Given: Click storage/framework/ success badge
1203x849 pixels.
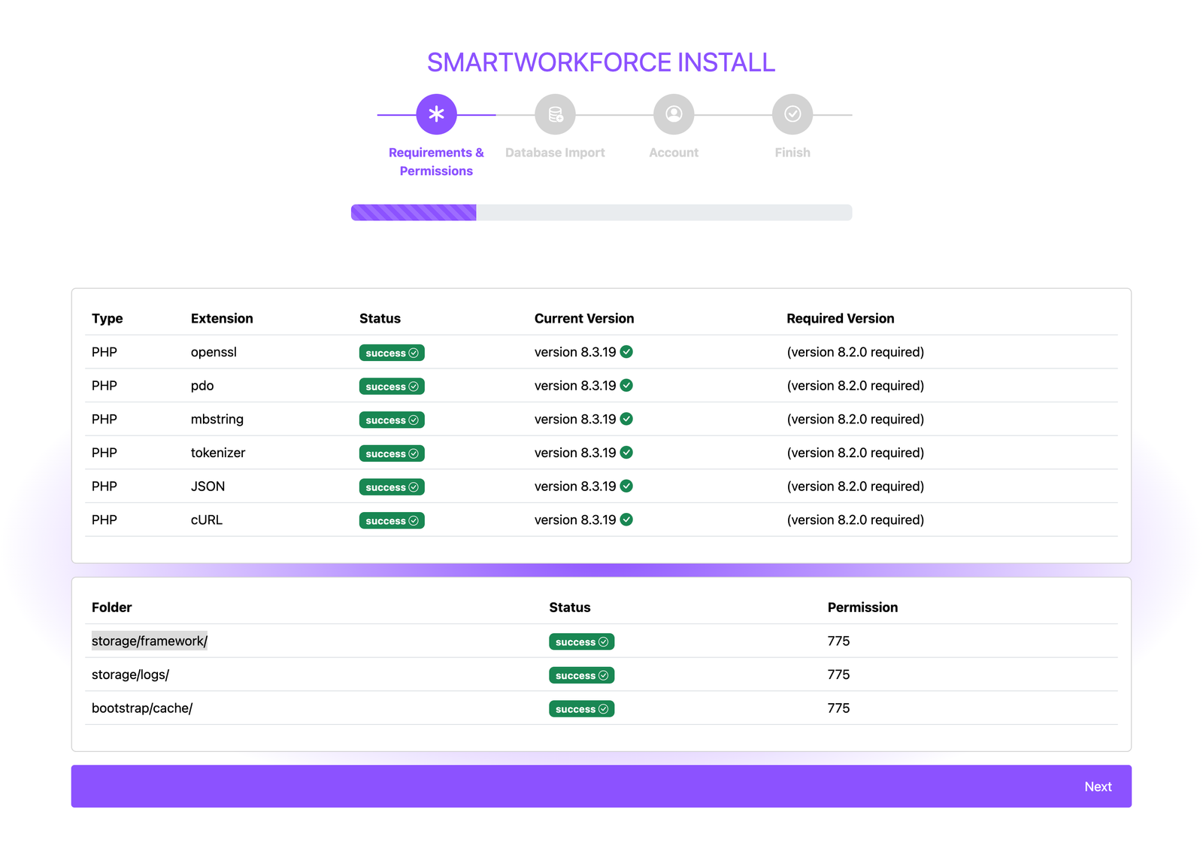Looking at the screenshot, I should pos(581,642).
